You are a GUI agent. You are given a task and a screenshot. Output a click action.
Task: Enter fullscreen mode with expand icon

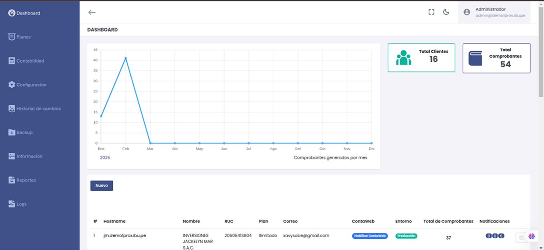(431, 12)
